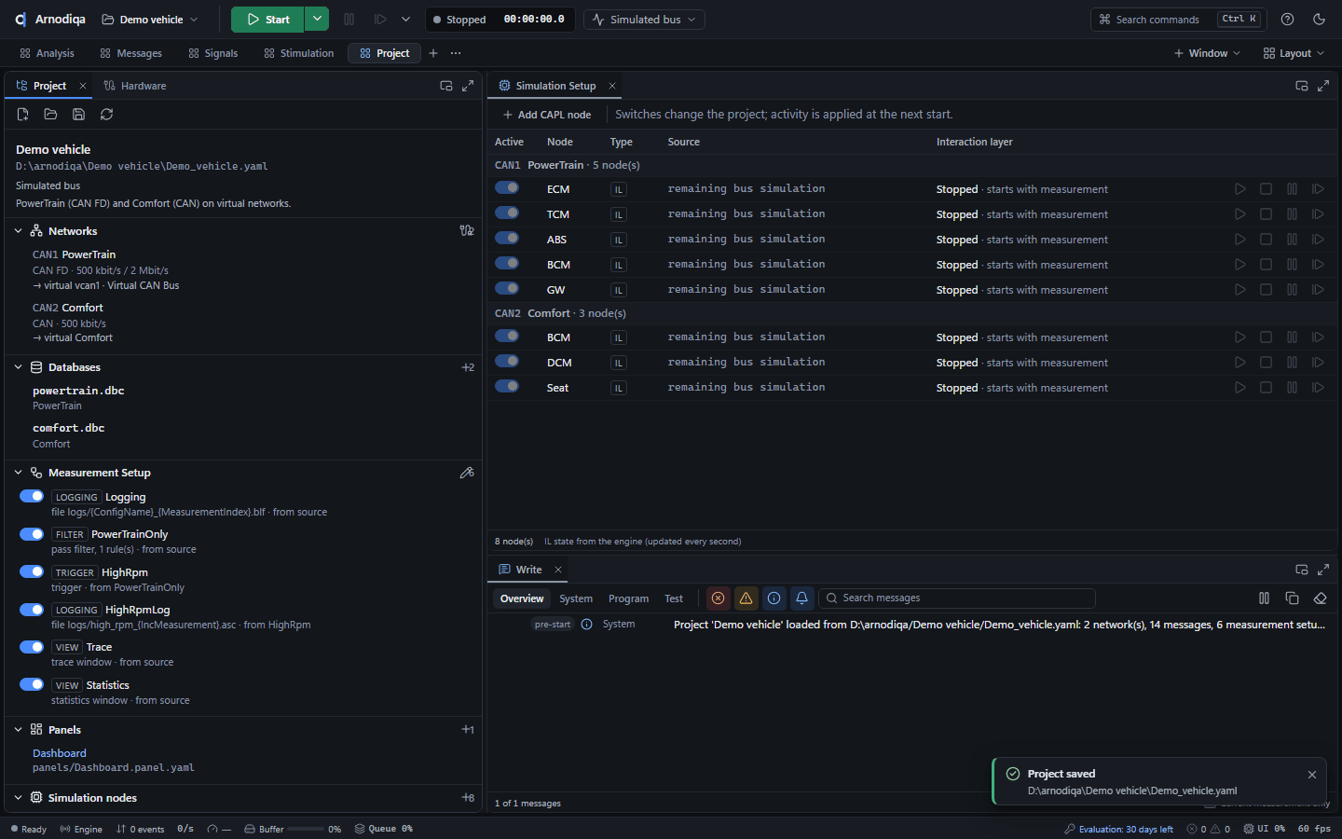This screenshot has width=1342, height=839.
Task: Copy Write messages using the copy icon
Action: (1292, 598)
